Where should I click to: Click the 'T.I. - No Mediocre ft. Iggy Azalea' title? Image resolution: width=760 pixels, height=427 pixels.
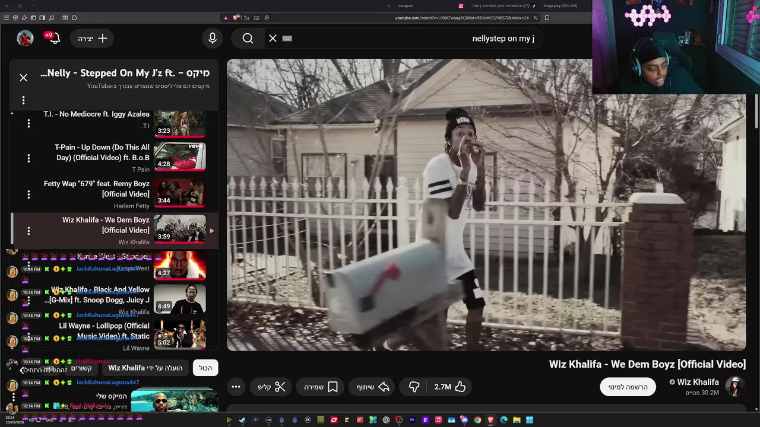(x=96, y=114)
